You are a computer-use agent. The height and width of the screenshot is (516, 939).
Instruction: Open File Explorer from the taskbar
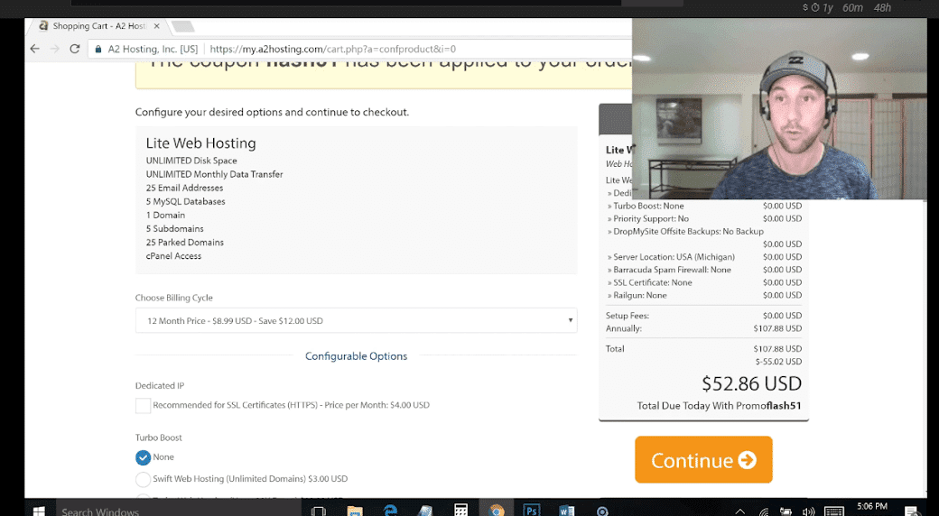pos(355,511)
